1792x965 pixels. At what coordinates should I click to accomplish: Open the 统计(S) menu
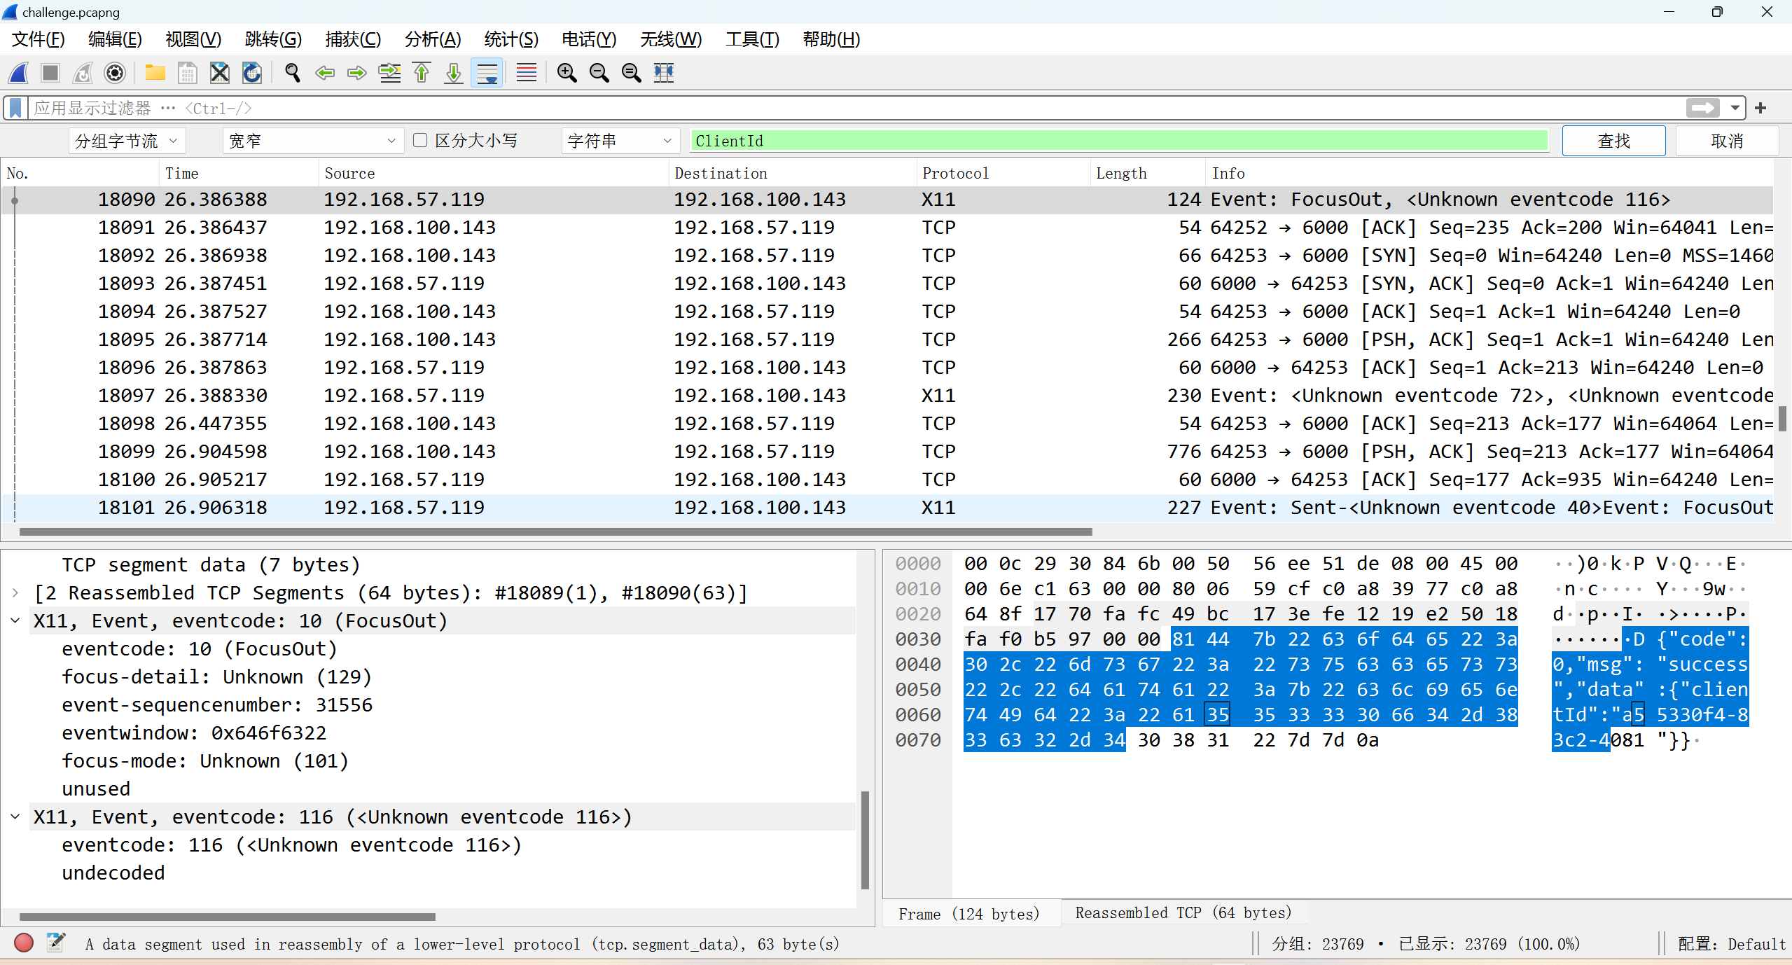511,39
